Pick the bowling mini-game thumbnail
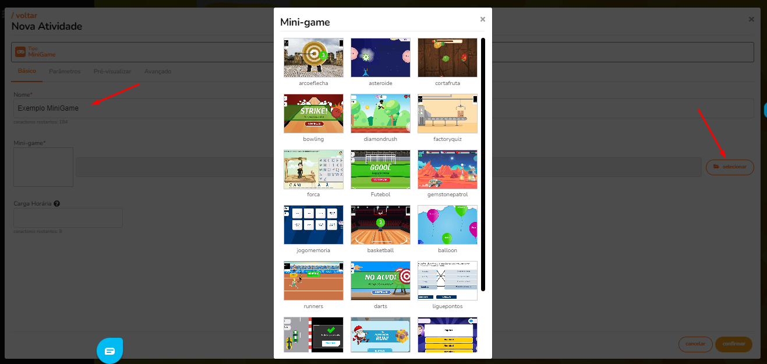 click(313, 114)
